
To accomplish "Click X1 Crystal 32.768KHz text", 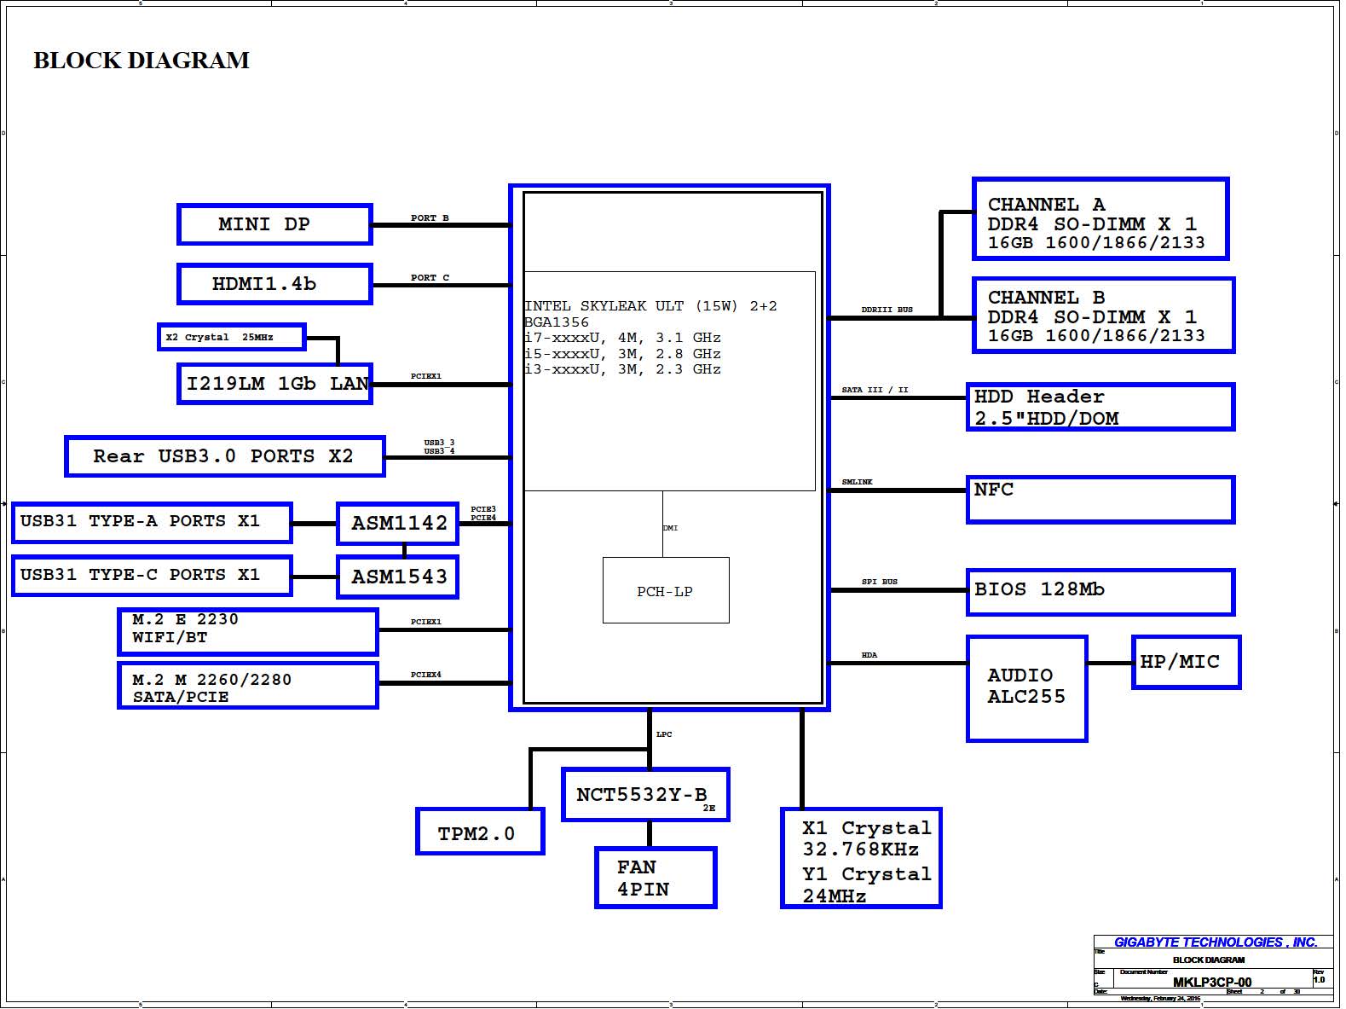I will [867, 838].
